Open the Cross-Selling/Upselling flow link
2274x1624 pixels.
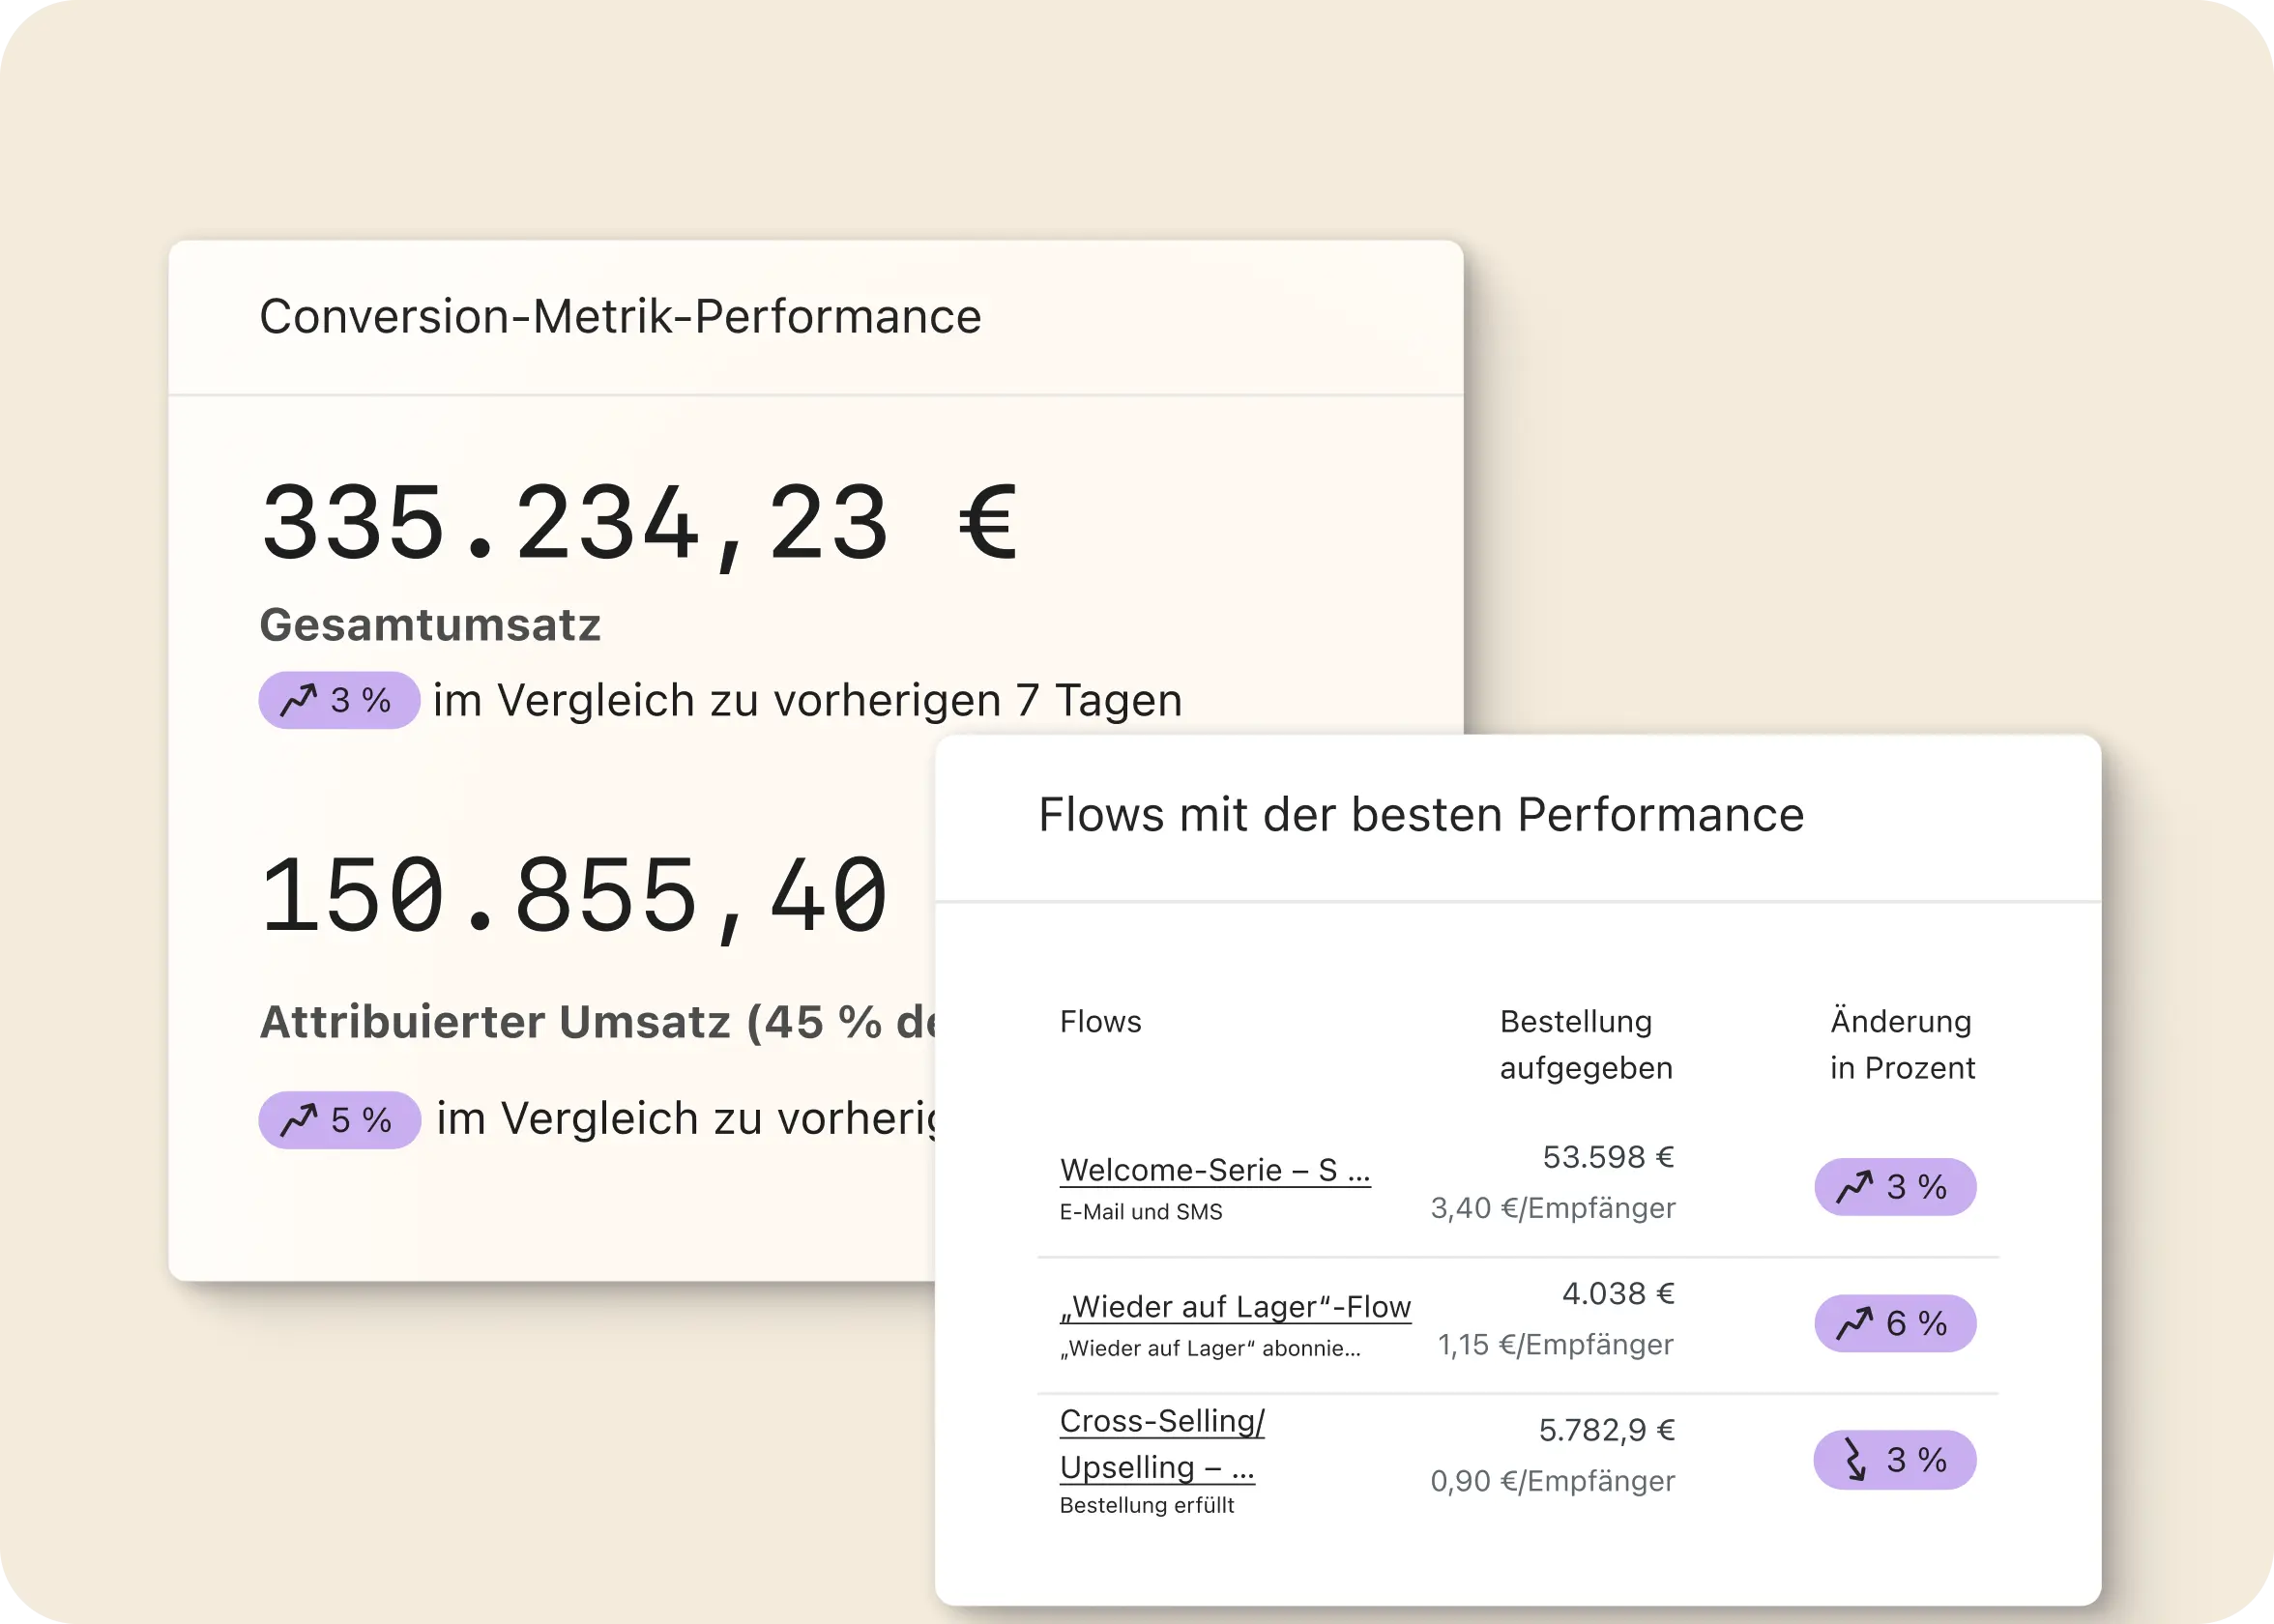[x=1161, y=1444]
